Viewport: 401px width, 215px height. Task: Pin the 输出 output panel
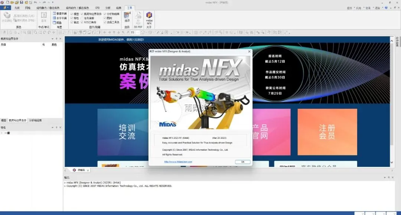coord(389,177)
